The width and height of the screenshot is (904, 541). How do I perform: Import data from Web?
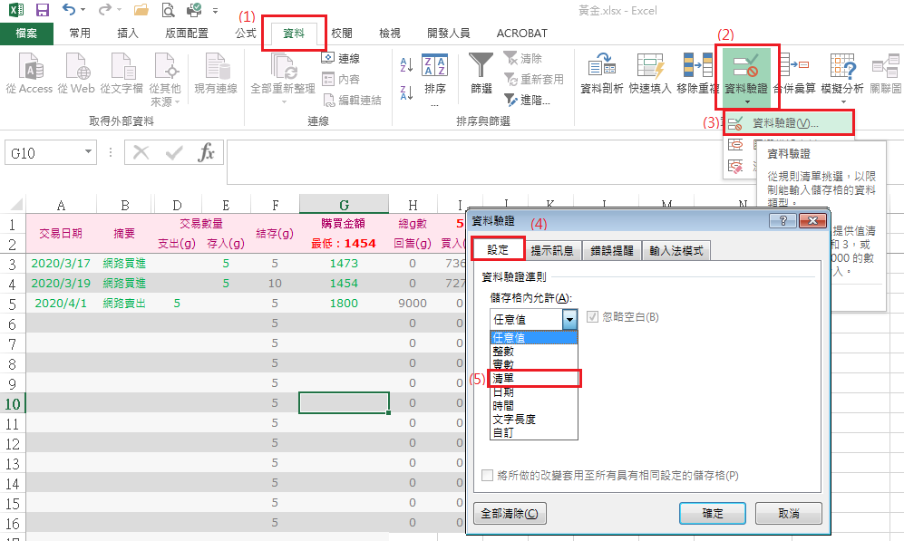[76, 73]
